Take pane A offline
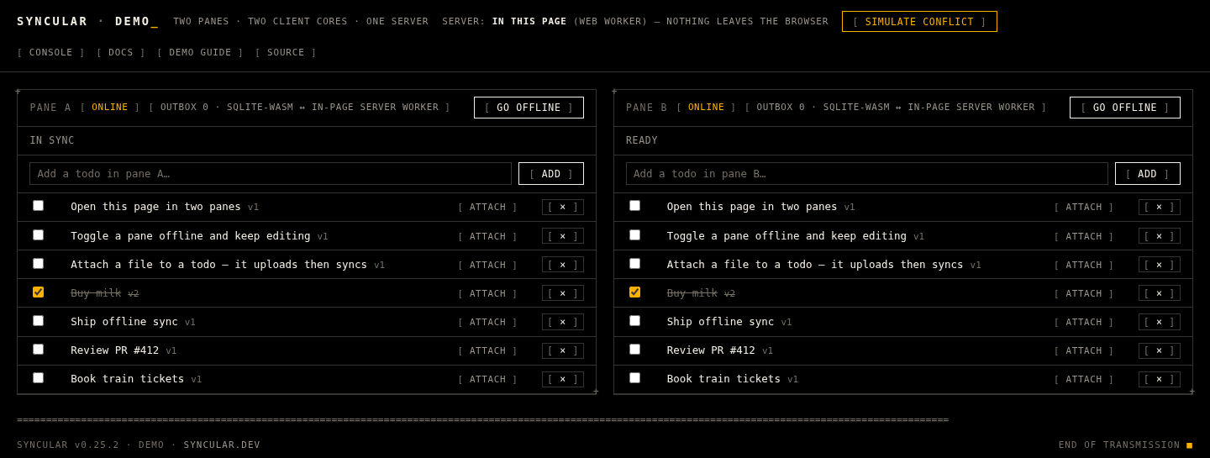This screenshot has height=458, width=1210. (x=529, y=108)
